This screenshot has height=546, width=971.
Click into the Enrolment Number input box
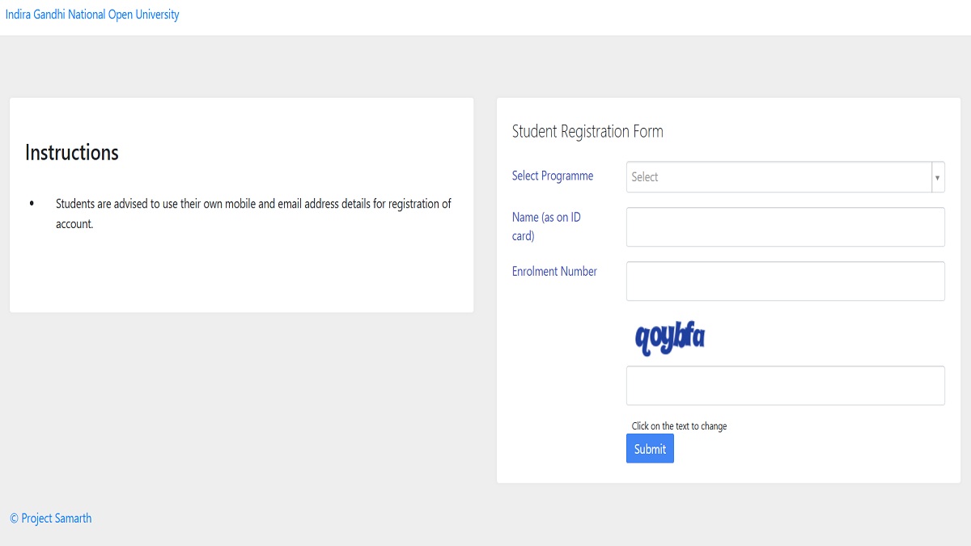(785, 281)
